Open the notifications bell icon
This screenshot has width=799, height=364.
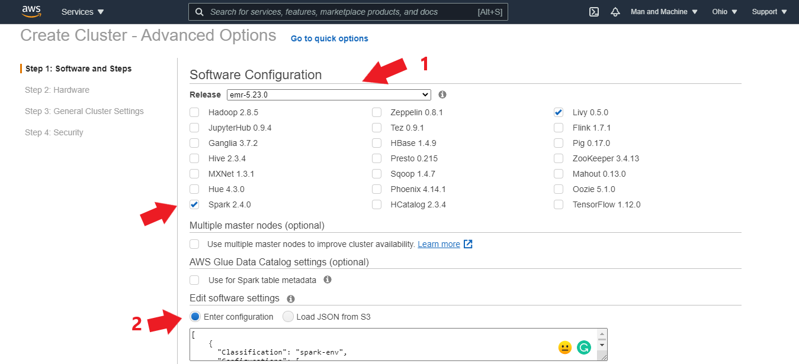(615, 12)
